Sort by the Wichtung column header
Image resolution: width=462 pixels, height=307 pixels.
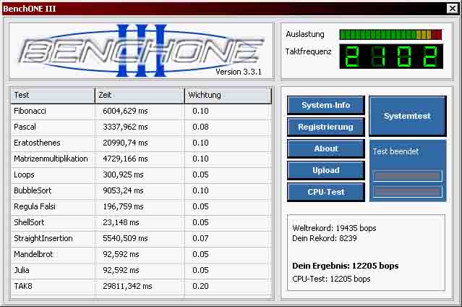pyautogui.click(x=228, y=96)
